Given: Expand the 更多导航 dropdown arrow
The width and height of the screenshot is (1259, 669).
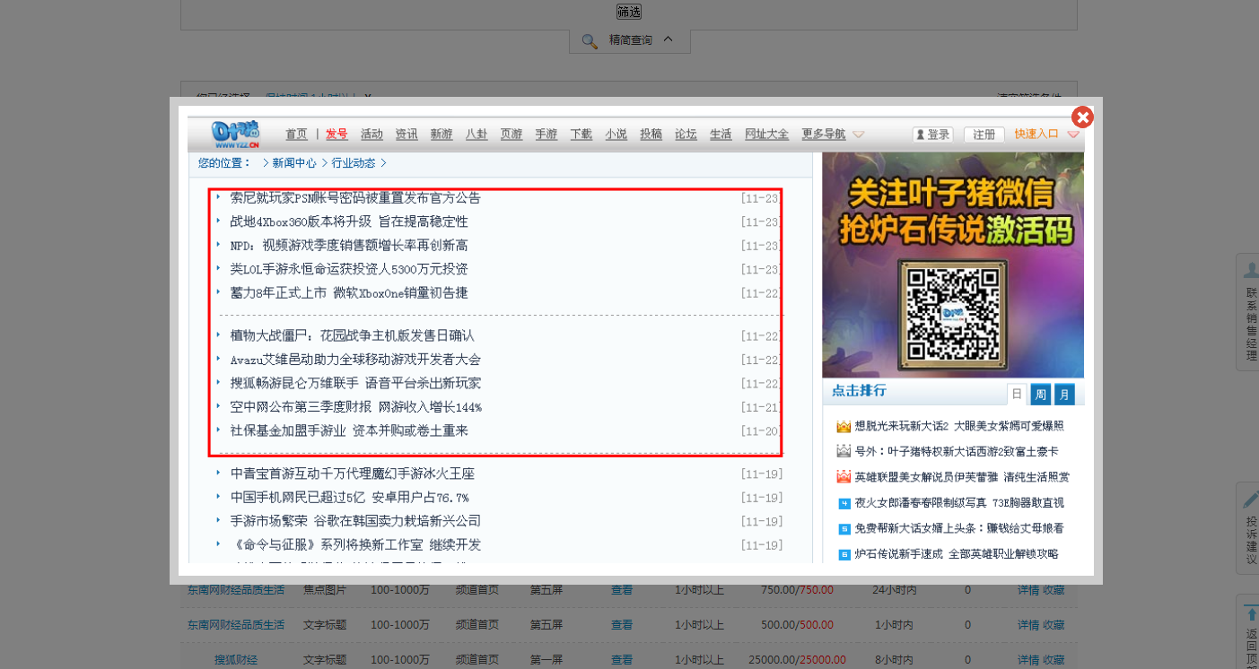Looking at the screenshot, I should [859, 135].
